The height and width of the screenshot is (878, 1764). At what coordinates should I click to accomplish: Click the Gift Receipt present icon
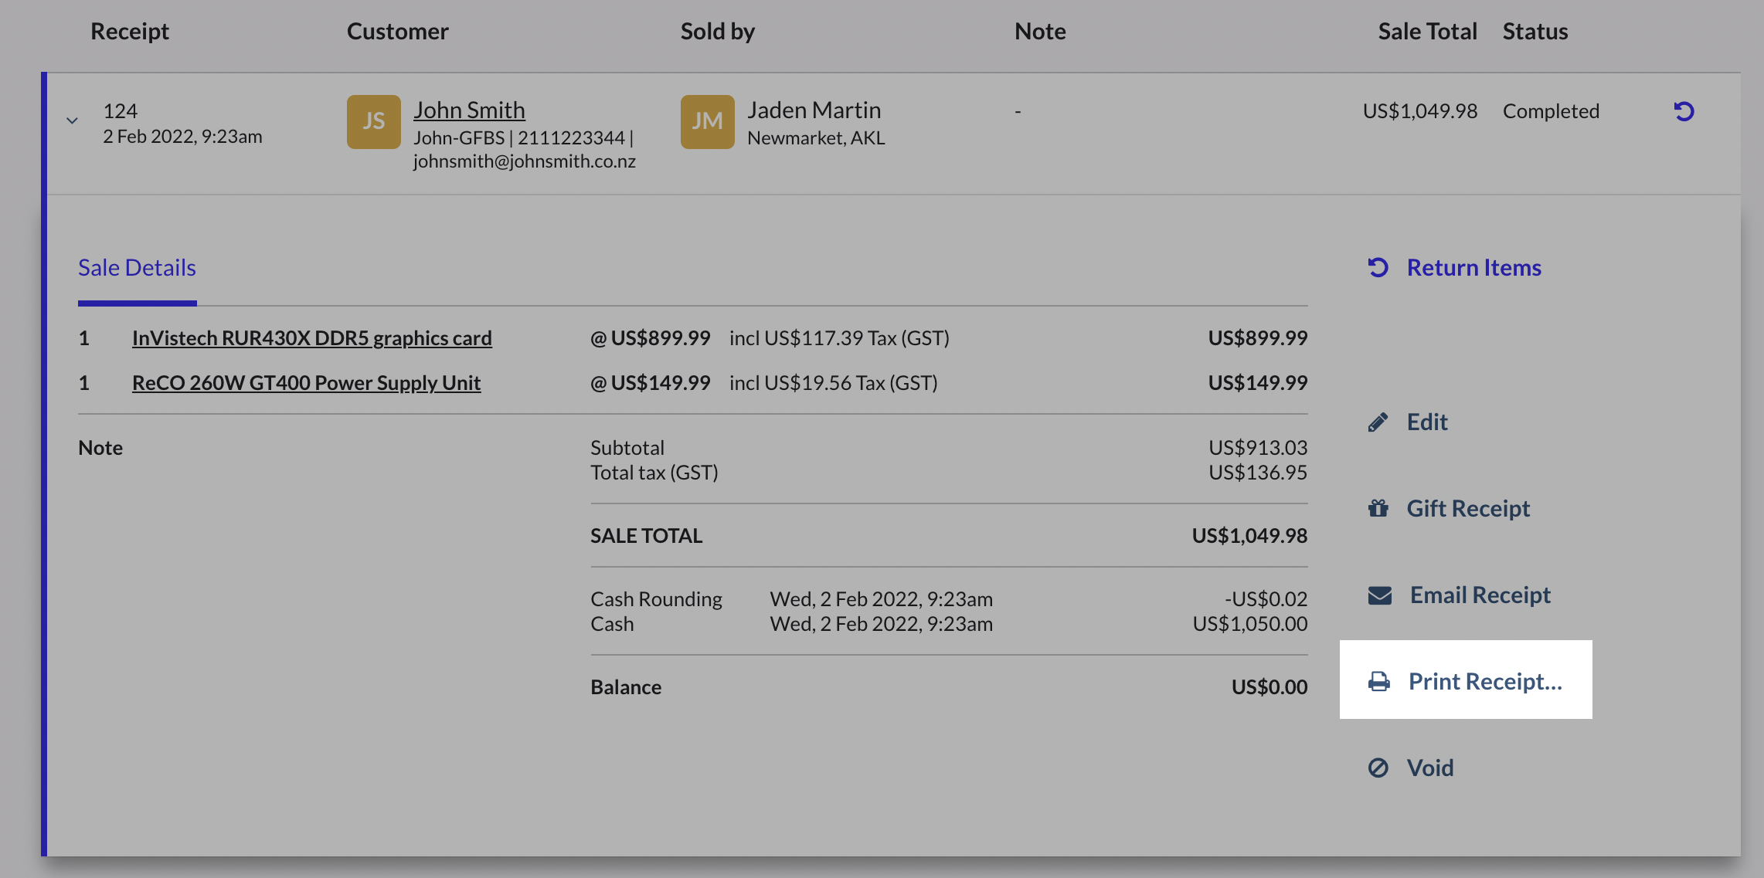tap(1378, 508)
